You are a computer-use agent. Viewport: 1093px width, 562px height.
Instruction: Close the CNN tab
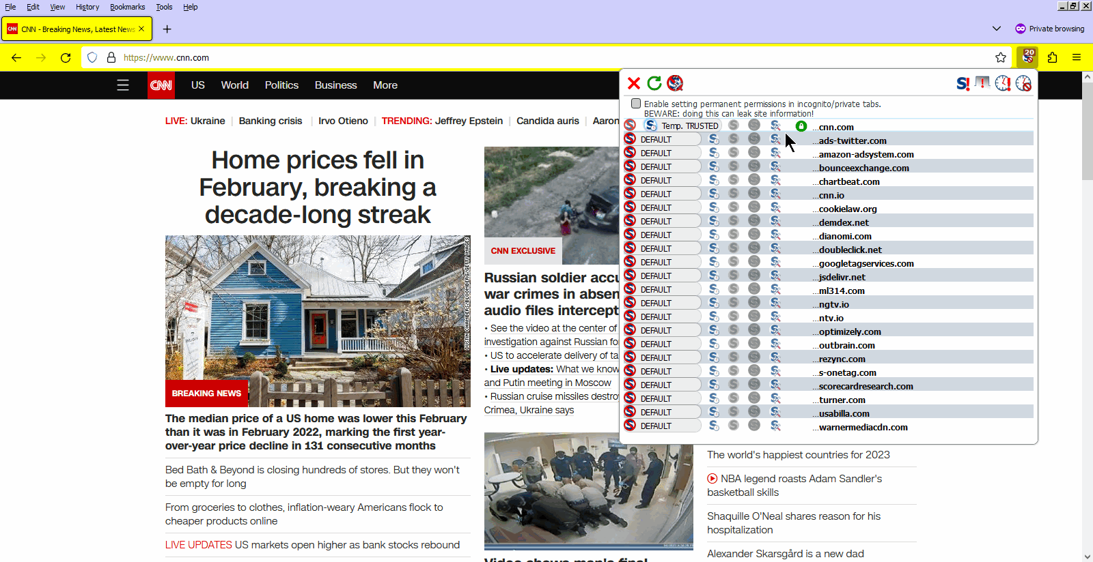click(x=141, y=29)
